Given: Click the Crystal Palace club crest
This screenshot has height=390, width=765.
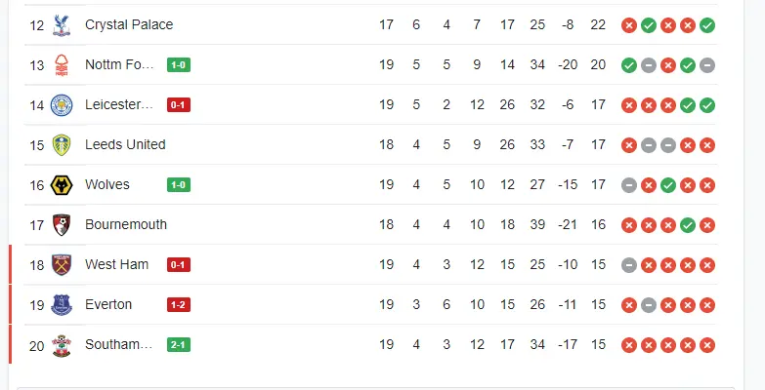Looking at the screenshot, I should tap(63, 24).
